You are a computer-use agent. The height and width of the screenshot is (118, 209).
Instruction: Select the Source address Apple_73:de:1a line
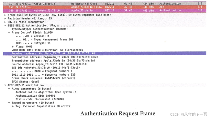(49, 64)
